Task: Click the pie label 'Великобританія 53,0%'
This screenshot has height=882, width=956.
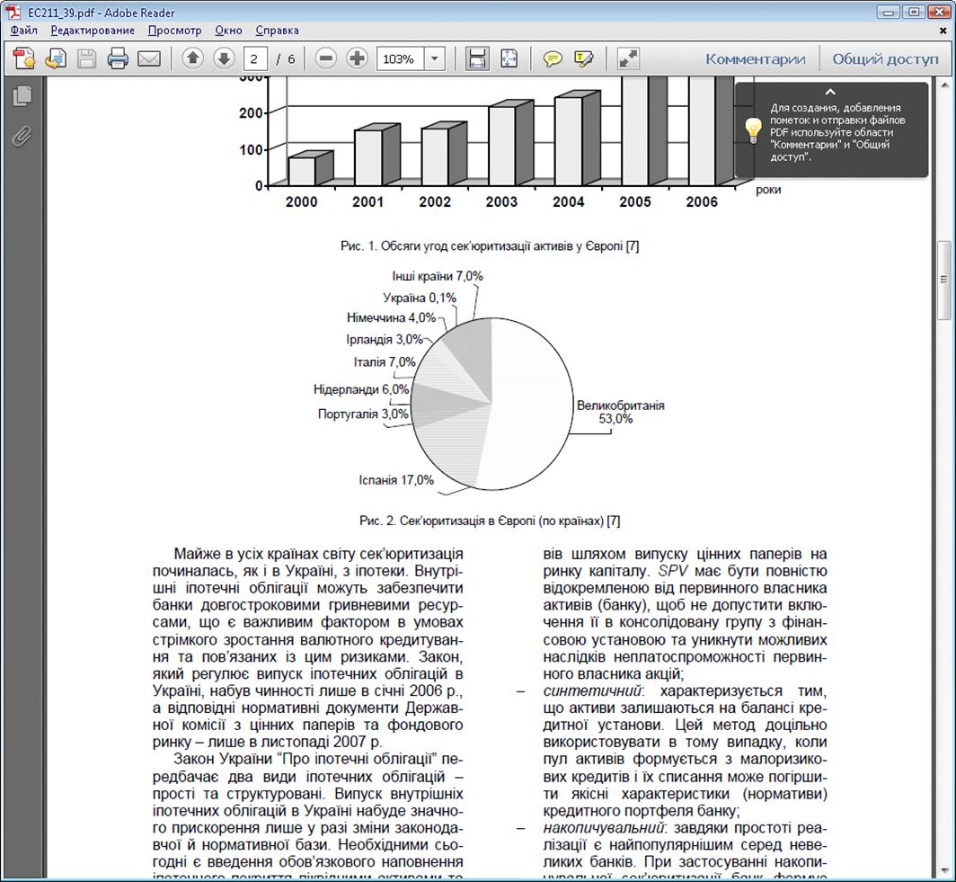Action: coord(621,412)
